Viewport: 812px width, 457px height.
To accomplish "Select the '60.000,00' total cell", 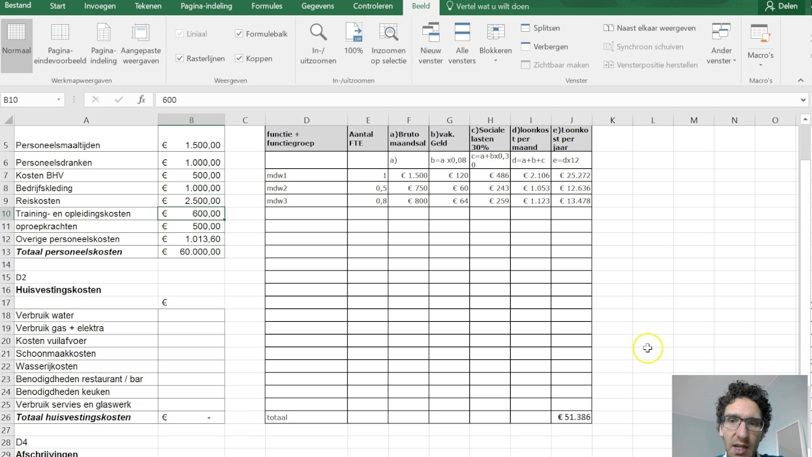I will [191, 252].
